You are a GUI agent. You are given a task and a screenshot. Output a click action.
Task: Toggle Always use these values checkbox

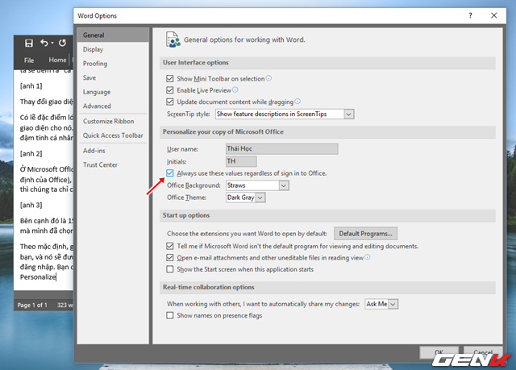169,173
